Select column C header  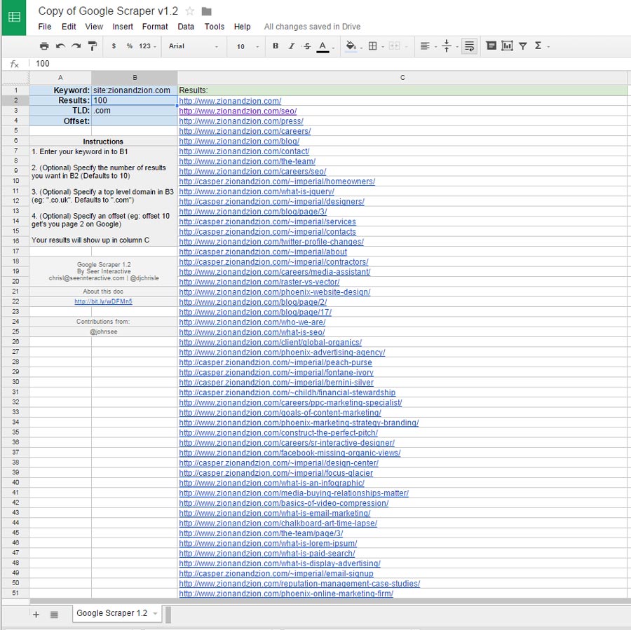402,78
